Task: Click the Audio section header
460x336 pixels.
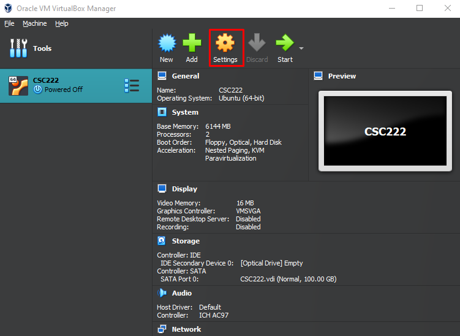Action: click(x=181, y=293)
